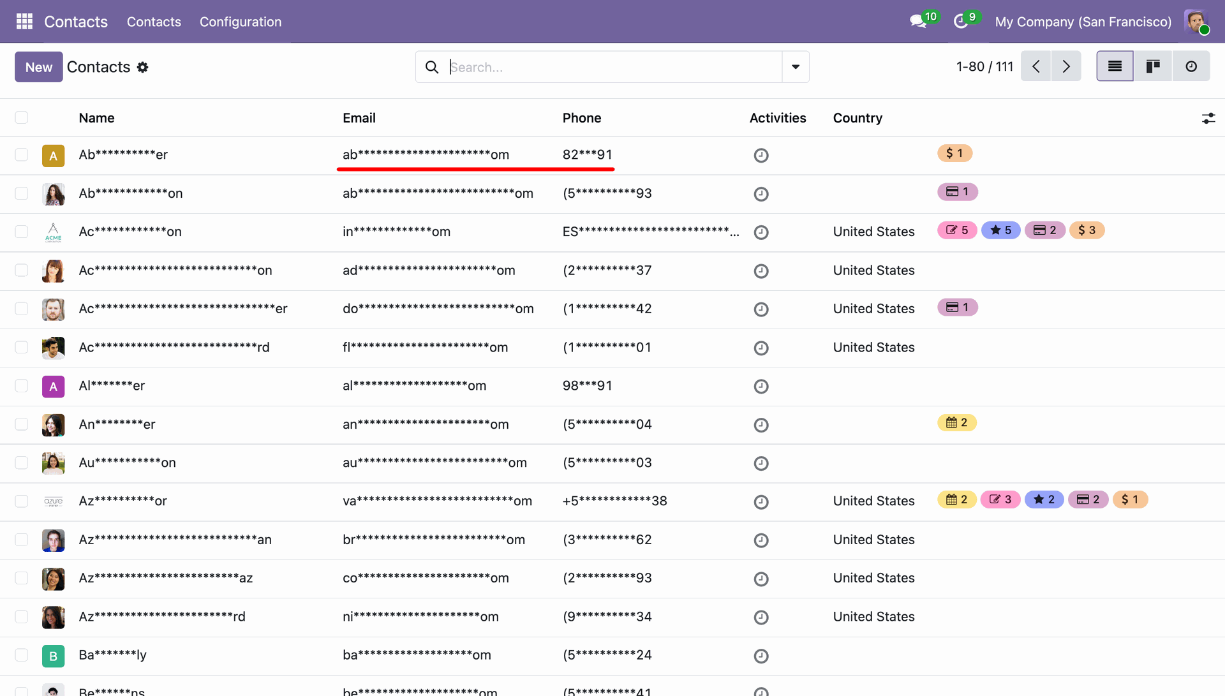The width and height of the screenshot is (1225, 696).
Task: Click the pager text 1-80 / 111
Action: pos(984,66)
